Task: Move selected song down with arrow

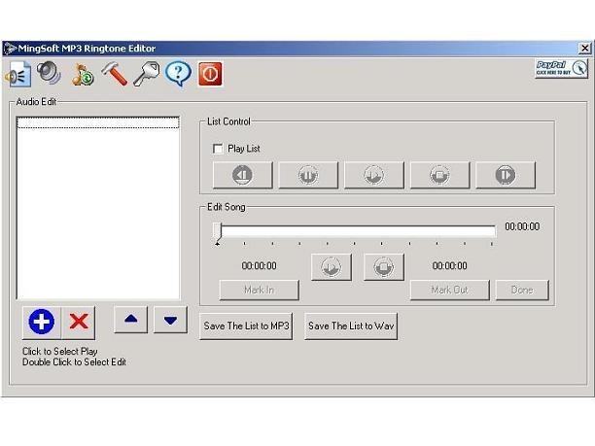Action: pyautogui.click(x=170, y=320)
